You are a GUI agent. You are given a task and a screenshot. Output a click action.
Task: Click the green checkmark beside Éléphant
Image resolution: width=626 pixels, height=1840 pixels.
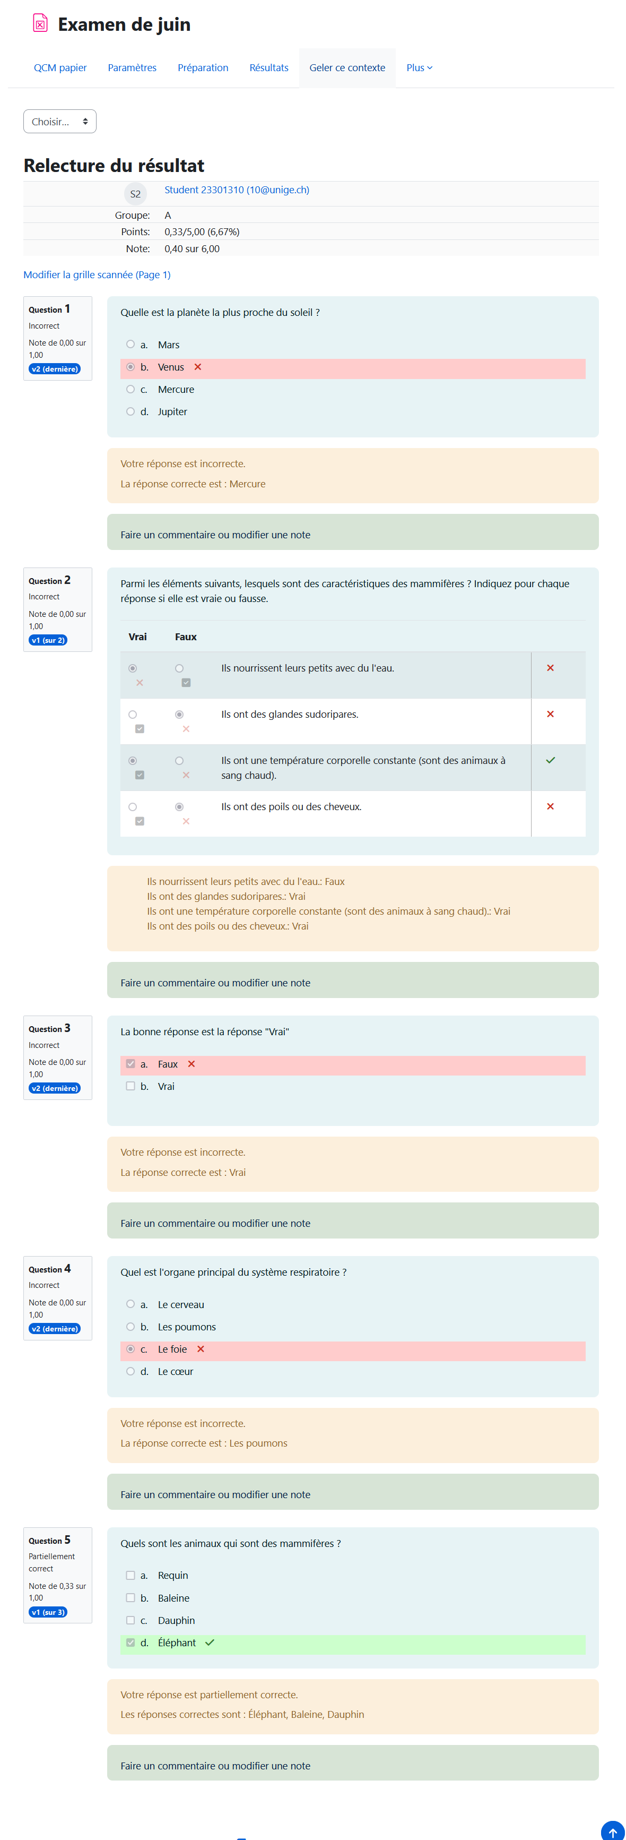pyautogui.click(x=209, y=1642)
